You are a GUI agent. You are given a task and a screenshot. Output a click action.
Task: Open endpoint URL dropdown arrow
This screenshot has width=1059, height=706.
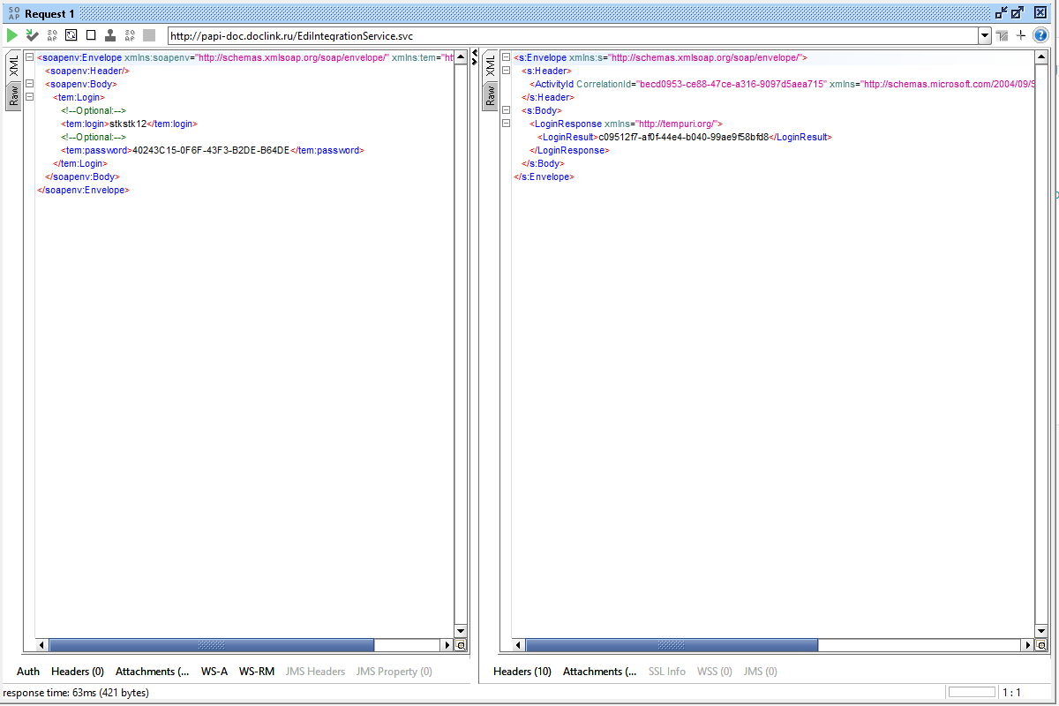coord(985,35)
